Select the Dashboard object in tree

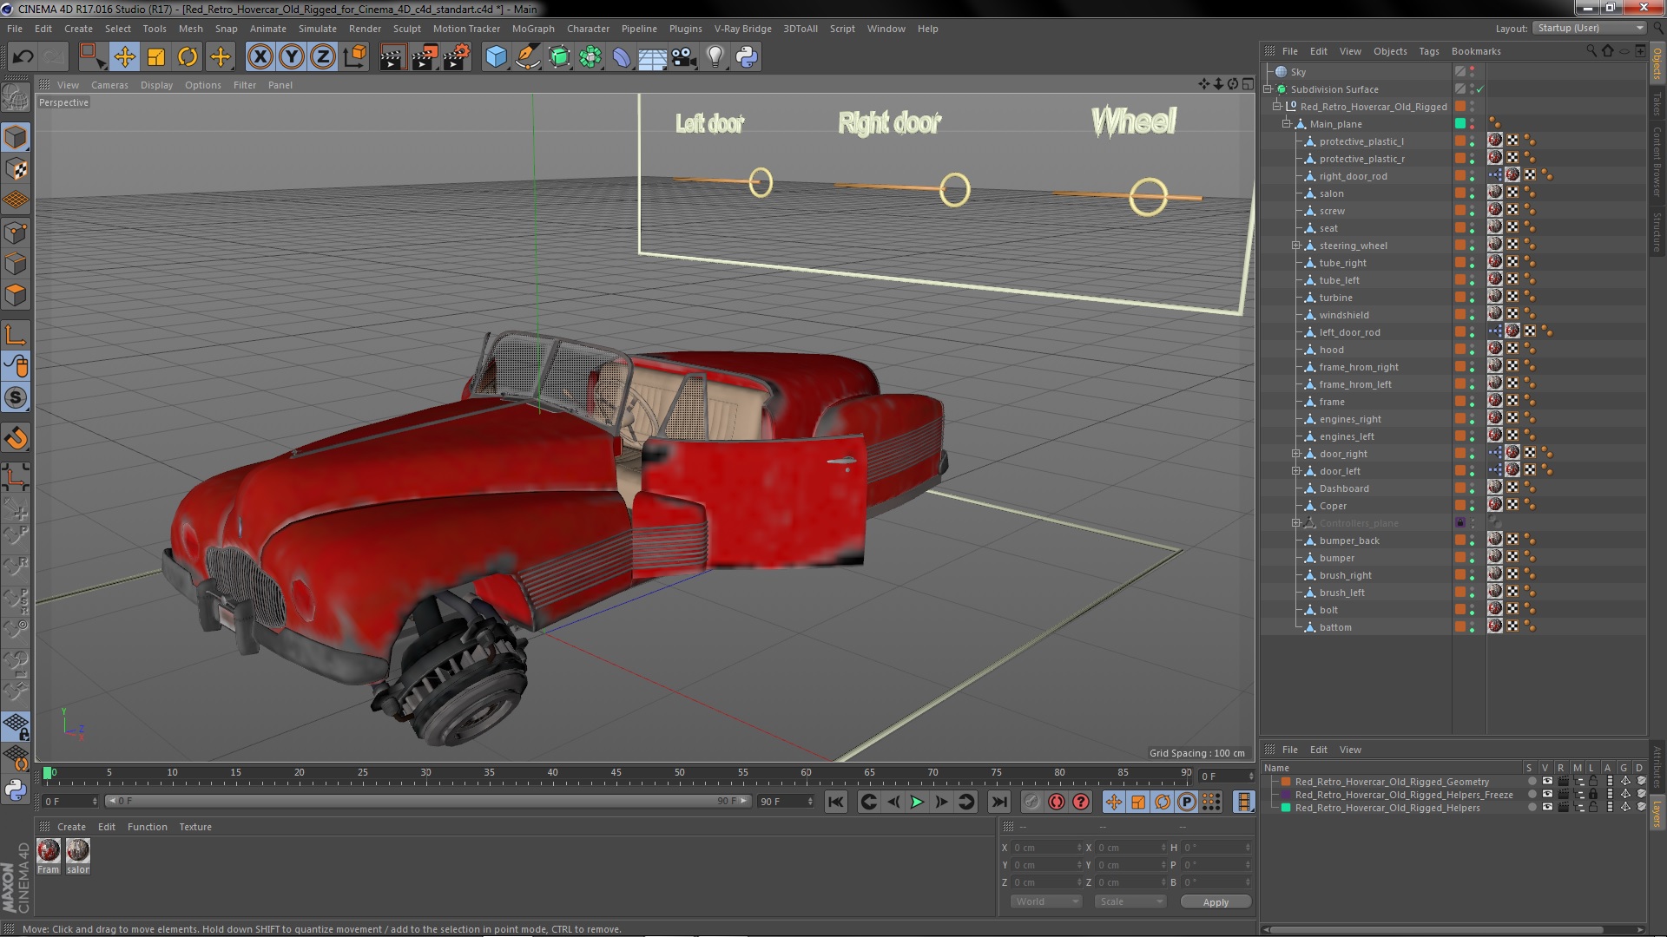1343,488
